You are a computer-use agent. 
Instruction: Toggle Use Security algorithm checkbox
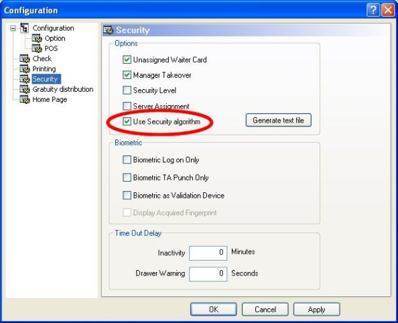tap(127, 121)
